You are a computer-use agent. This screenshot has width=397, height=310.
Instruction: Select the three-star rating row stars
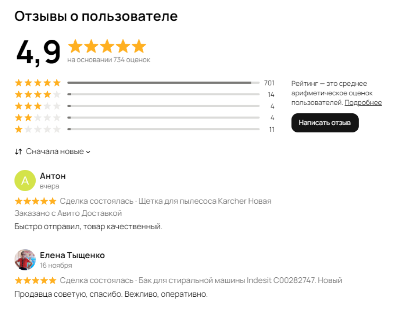(x=37, y=106)
